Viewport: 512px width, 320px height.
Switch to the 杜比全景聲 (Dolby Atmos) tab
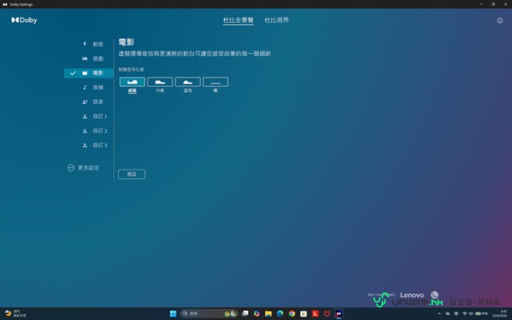tap(238, 20)
